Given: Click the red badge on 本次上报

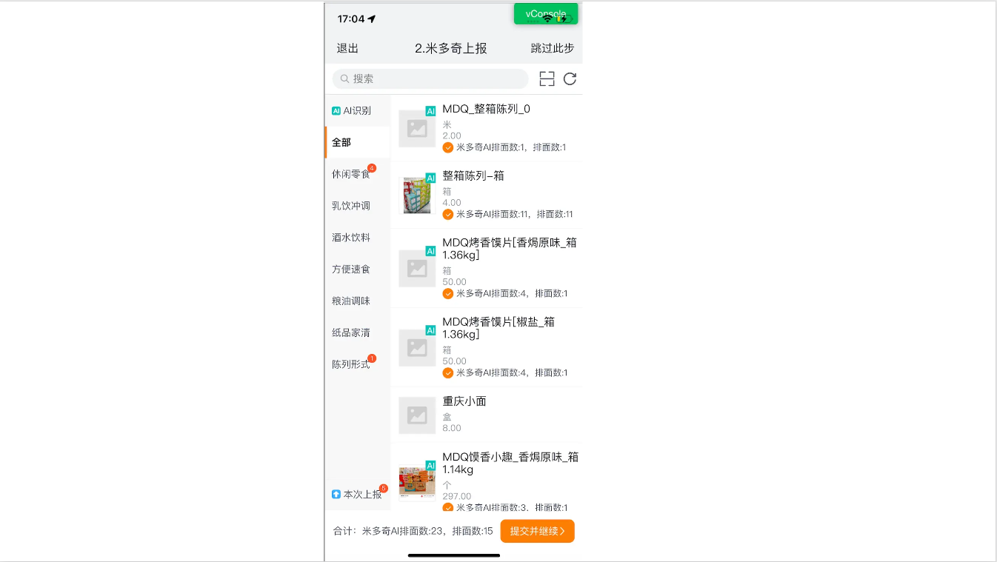Looking at the screenshot, I should point(384,488).
